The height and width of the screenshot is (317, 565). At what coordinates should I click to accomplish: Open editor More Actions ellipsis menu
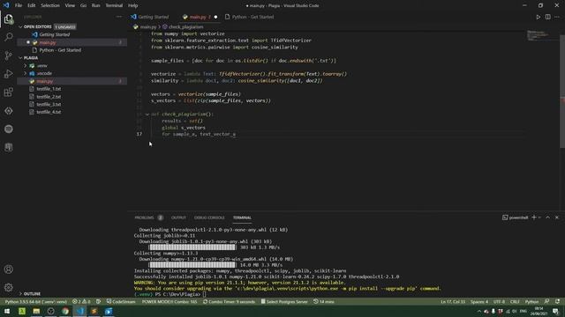coord(557,17)
